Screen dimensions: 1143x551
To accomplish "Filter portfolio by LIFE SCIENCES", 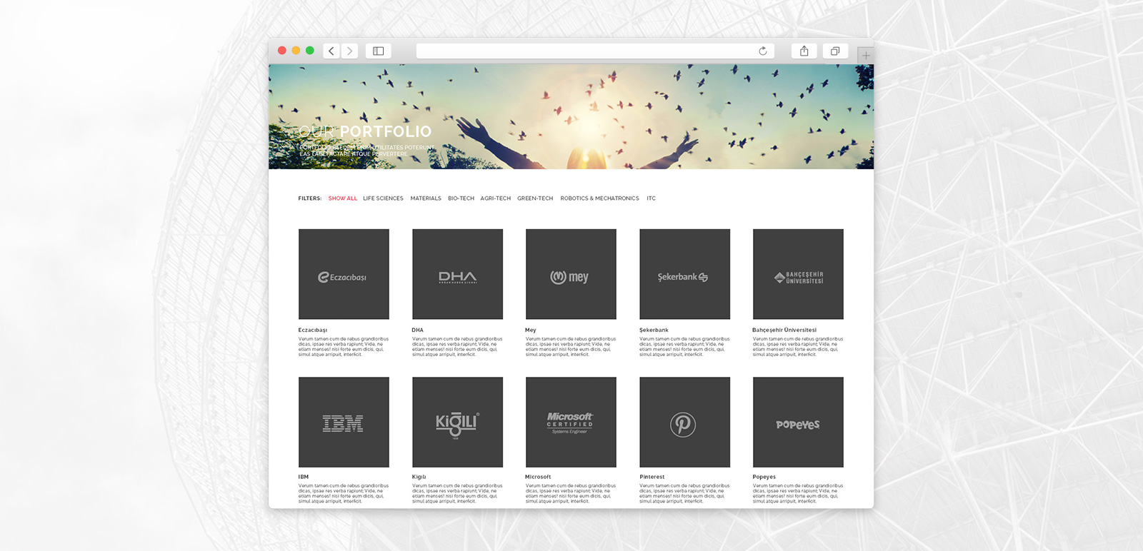I will click(x=383, y=198).
